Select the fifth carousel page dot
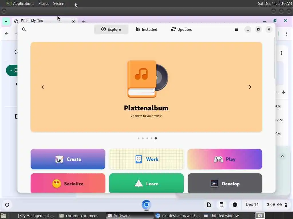Screen dimensions: 293x219 click(156, 138)
